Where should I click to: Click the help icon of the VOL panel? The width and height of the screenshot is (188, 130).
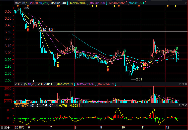point(179,84)
